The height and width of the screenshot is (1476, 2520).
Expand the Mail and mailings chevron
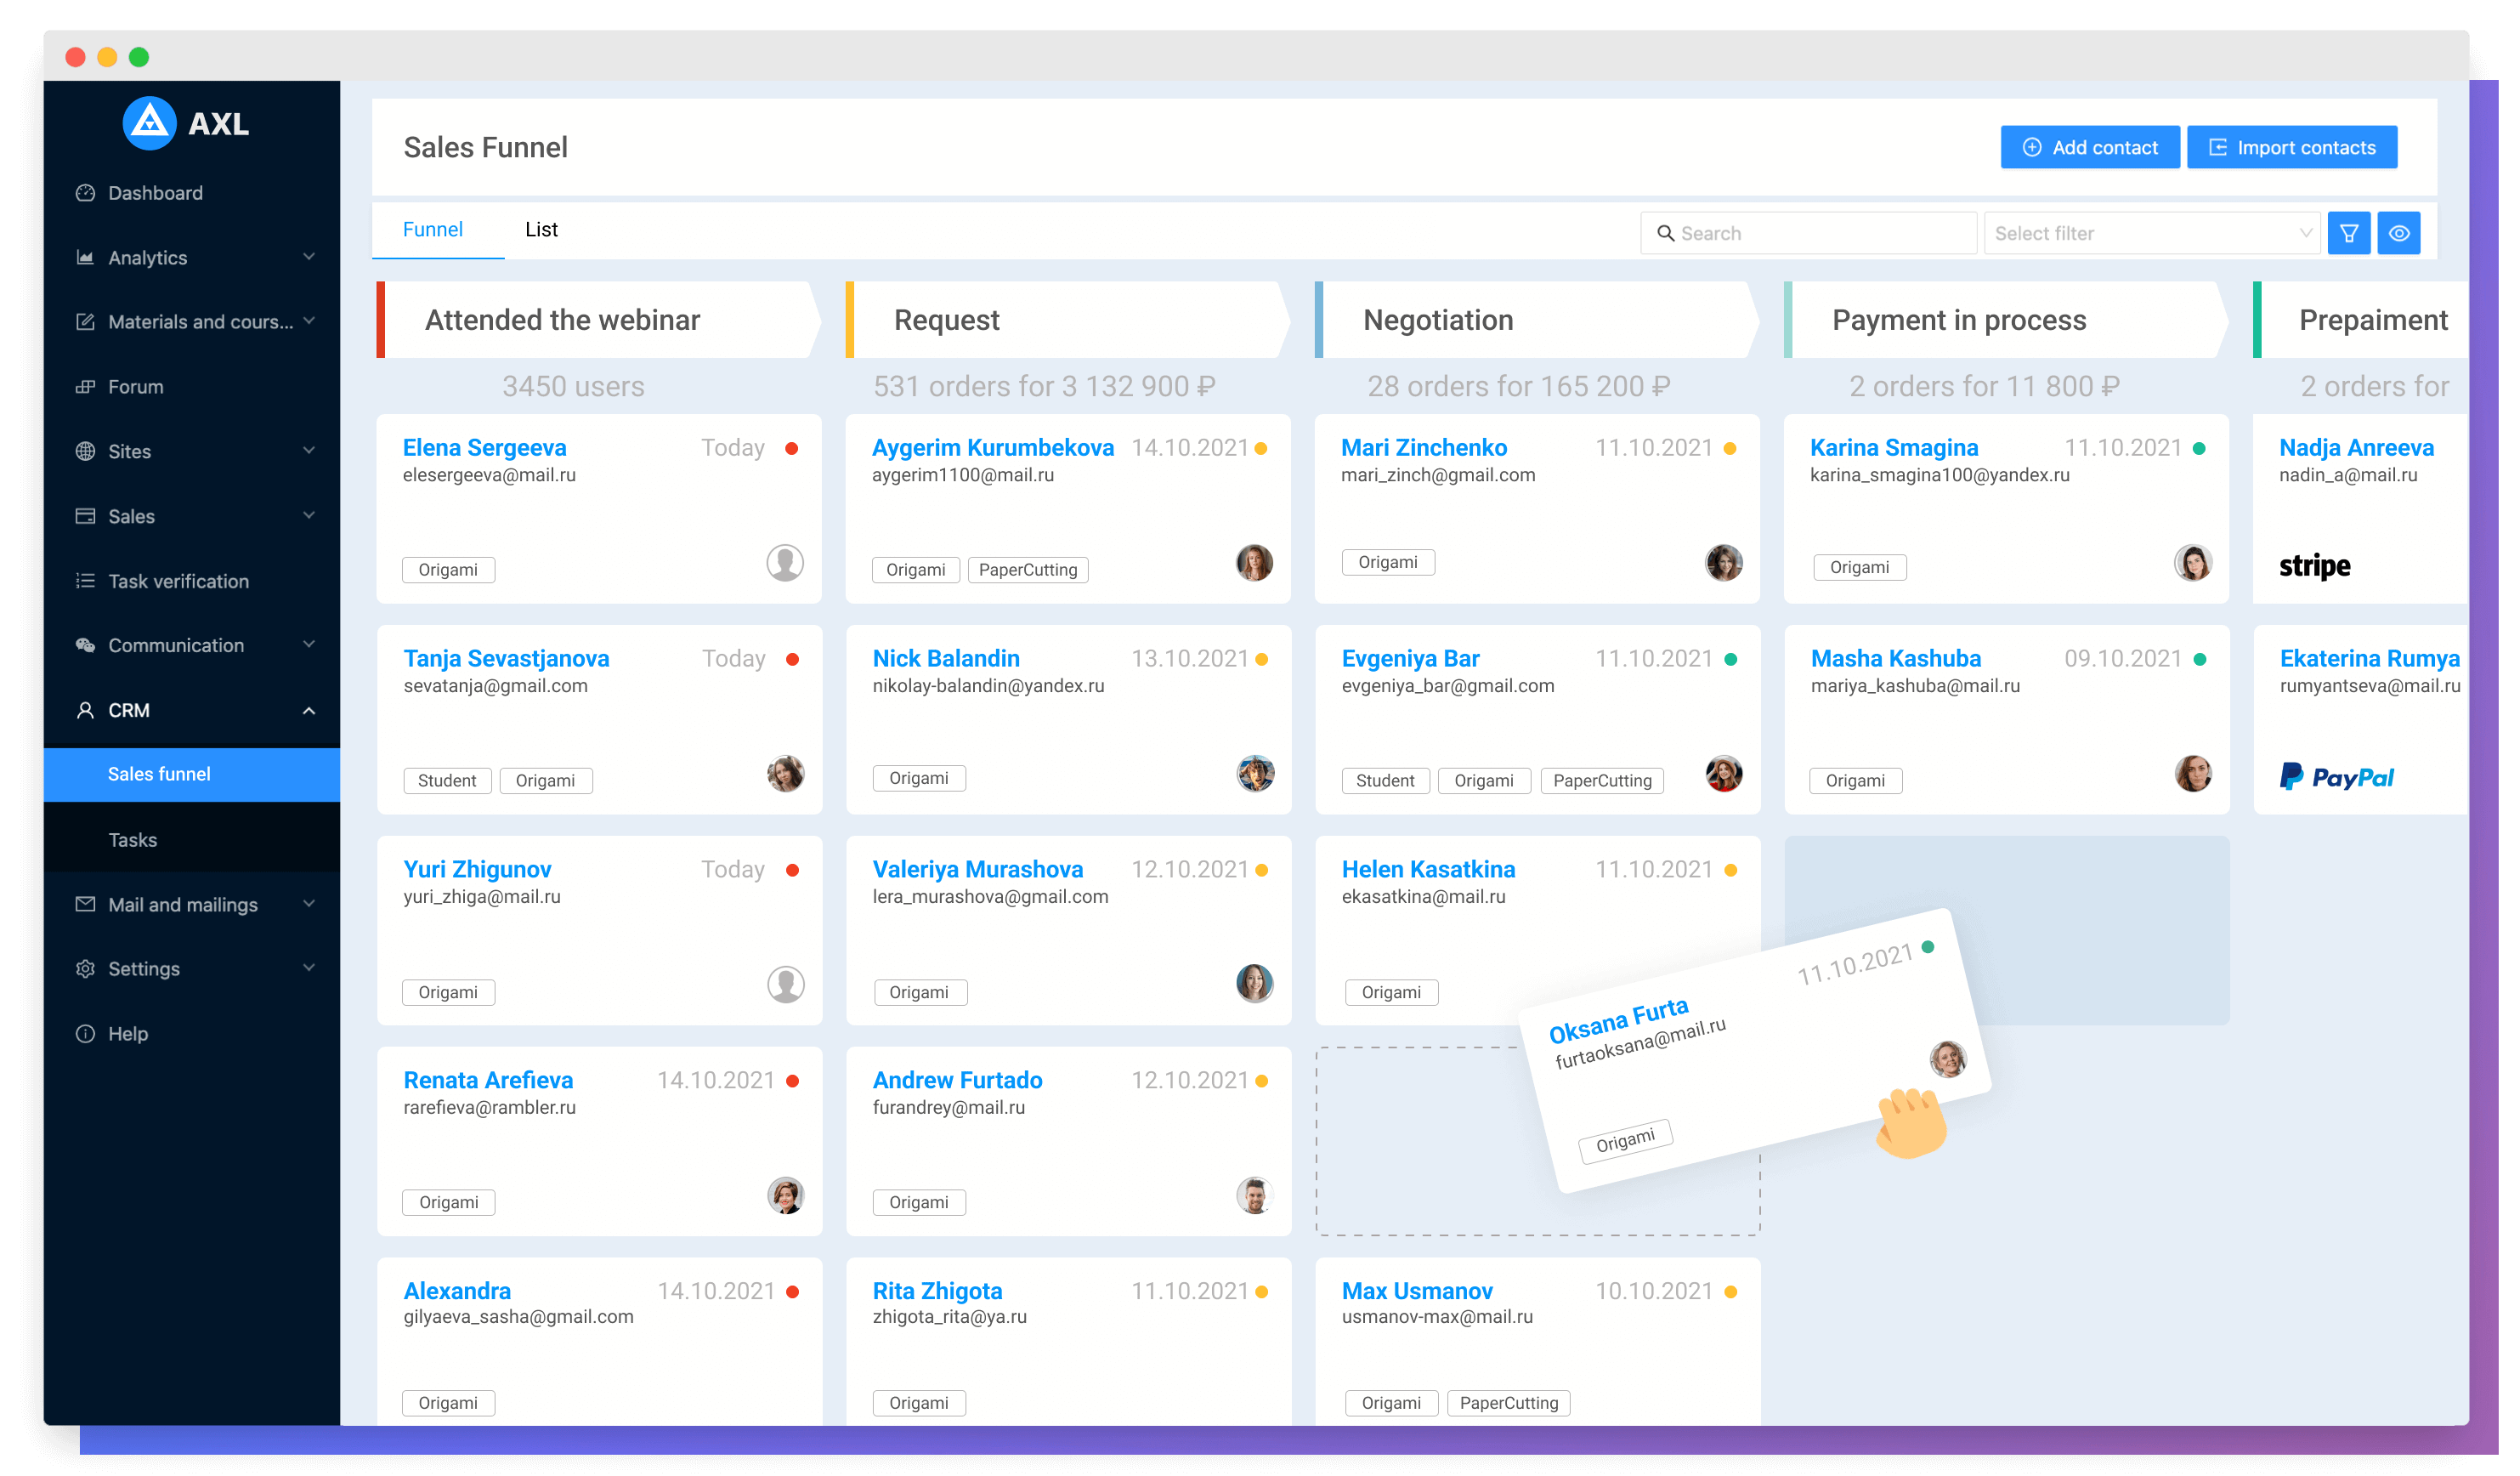[x=309, y=905]
